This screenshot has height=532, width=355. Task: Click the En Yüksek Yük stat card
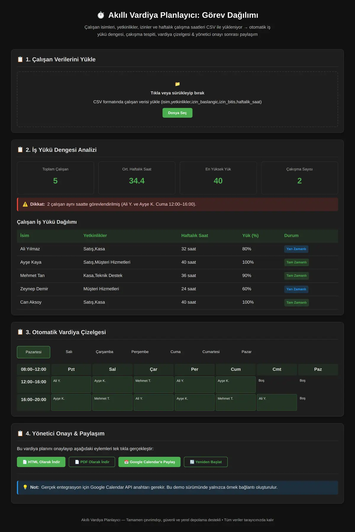(x=218, y=178)
